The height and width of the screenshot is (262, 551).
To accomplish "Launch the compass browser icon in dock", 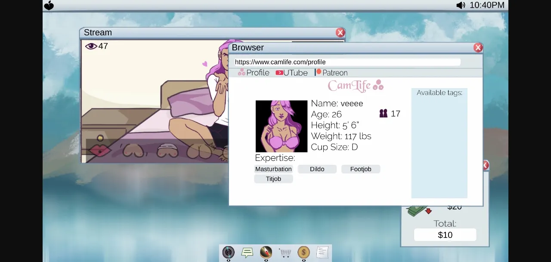I will tap(266, 252).
